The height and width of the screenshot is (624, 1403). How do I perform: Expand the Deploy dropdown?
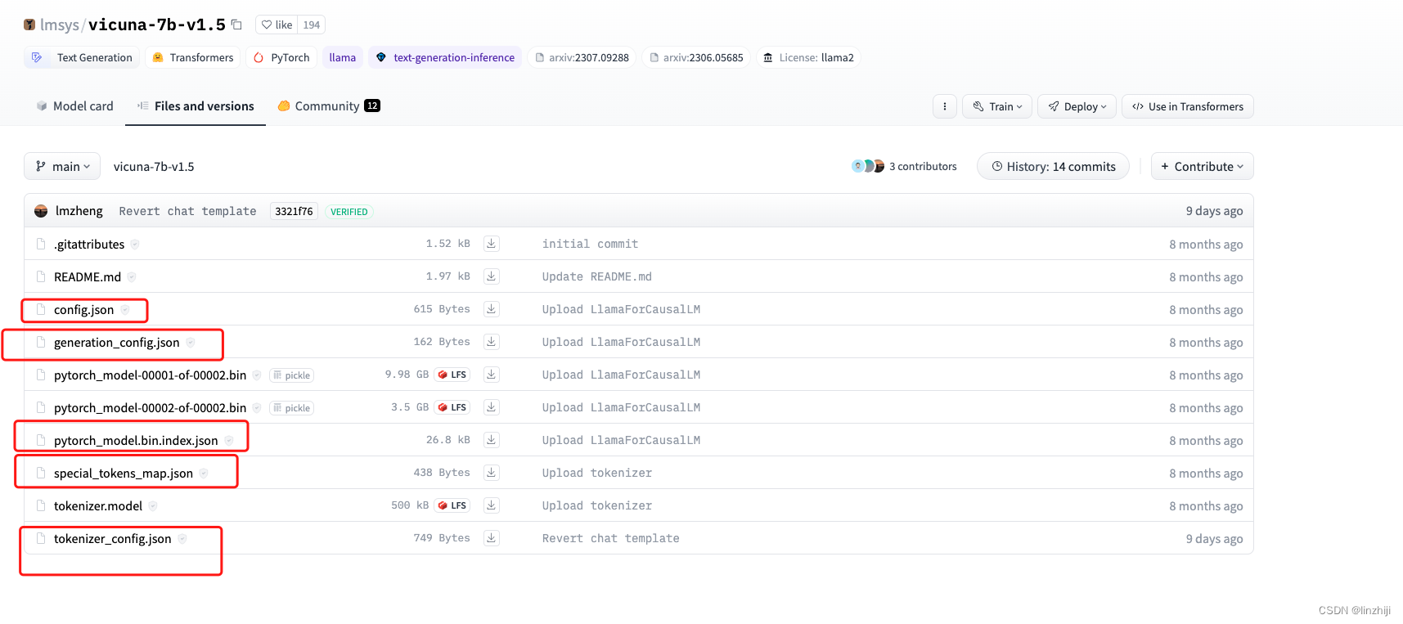1077,106
